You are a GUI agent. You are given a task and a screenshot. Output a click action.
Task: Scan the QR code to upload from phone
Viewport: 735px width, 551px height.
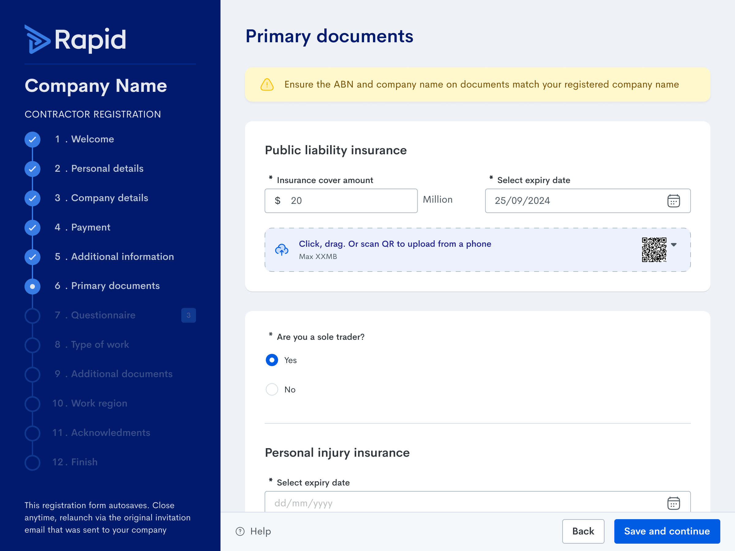coord(654,250)
